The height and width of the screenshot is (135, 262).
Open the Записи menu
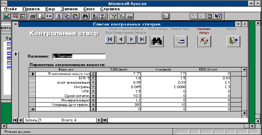69,9
